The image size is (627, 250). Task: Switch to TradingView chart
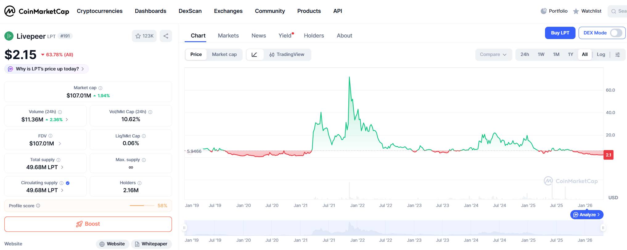click(x=287, y=54)
